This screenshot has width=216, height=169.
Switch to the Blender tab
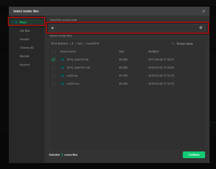coord(25,56)
